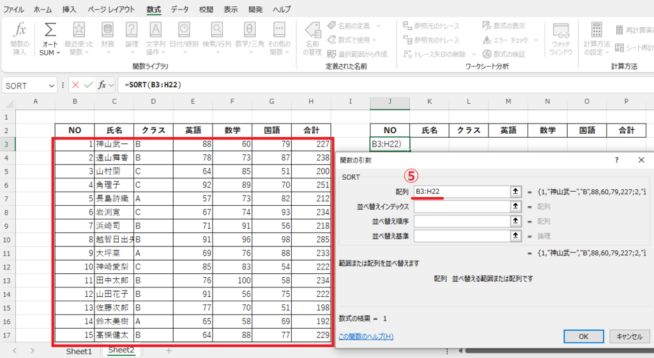The image size is (654, 358).
Task: Click the 配列 input field containing B3:H22
Action: (461, 191)
